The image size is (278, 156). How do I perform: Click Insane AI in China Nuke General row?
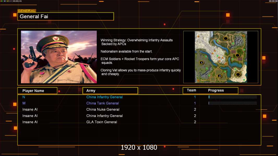click(30, 109)
